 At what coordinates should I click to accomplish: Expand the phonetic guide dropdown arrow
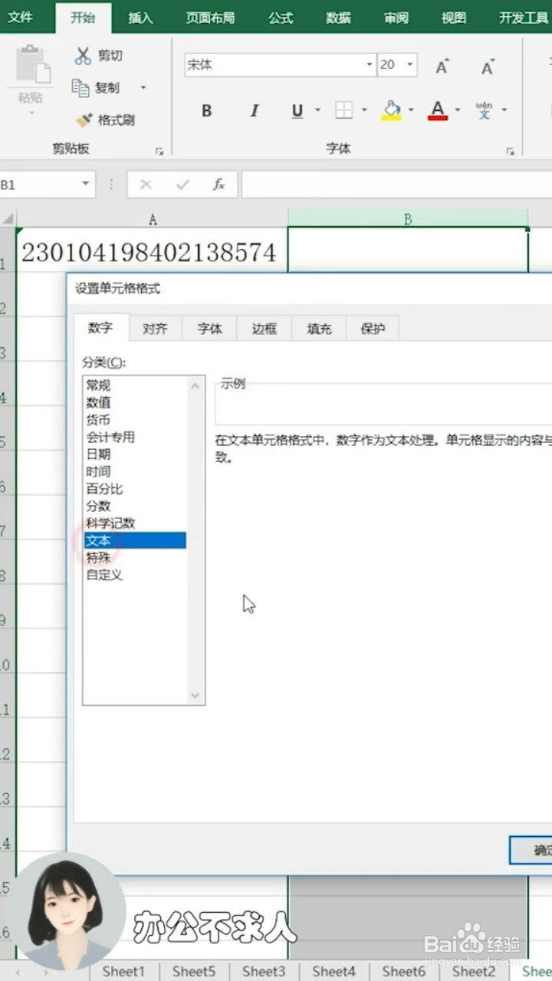[504, 110]
